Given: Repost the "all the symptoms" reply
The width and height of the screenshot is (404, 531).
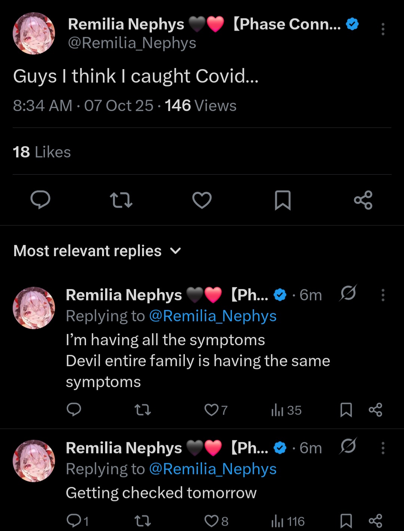Looking at the screenshot, I should 143,410.
